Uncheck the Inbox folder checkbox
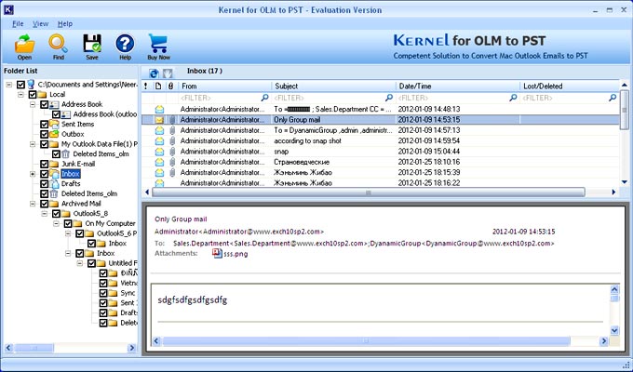The image size is (633, 372). [45, 174]
